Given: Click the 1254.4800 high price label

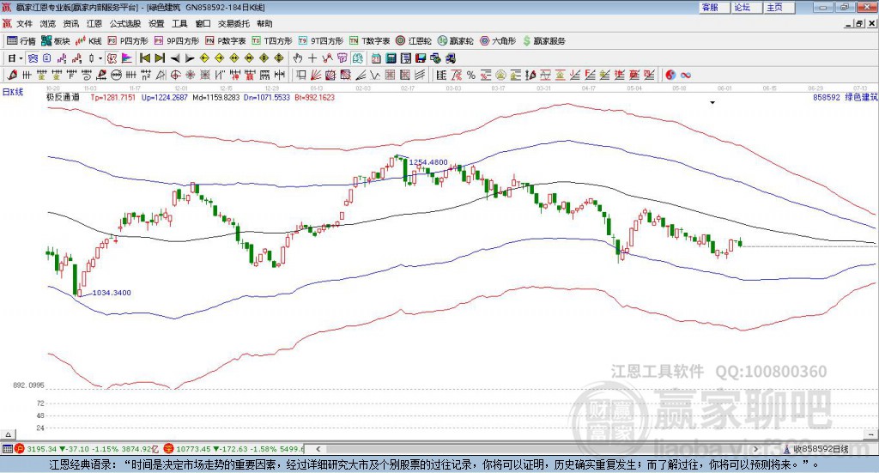Looking at the screenshot, I should coord(428,162).
